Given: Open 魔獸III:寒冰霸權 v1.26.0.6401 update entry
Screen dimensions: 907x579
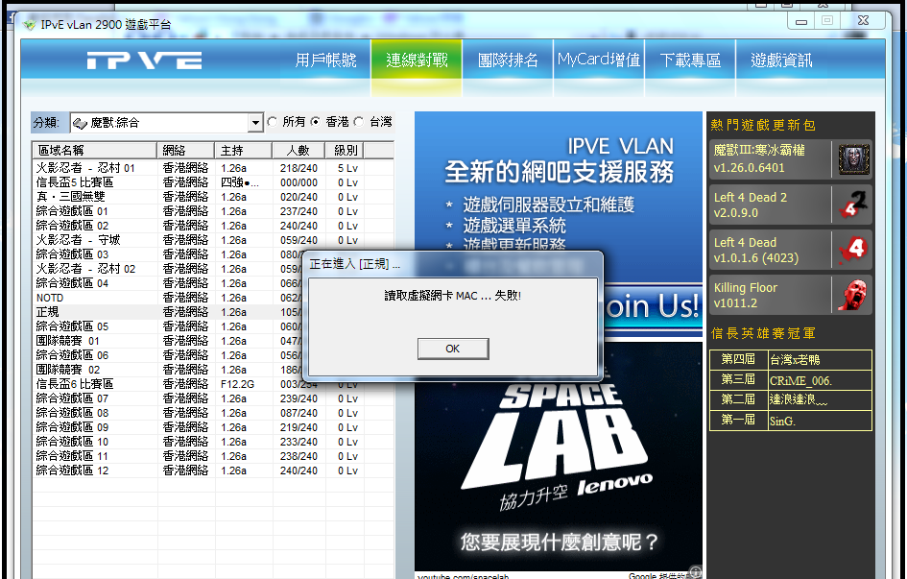Looking at the screenshot, I should 790,159.
